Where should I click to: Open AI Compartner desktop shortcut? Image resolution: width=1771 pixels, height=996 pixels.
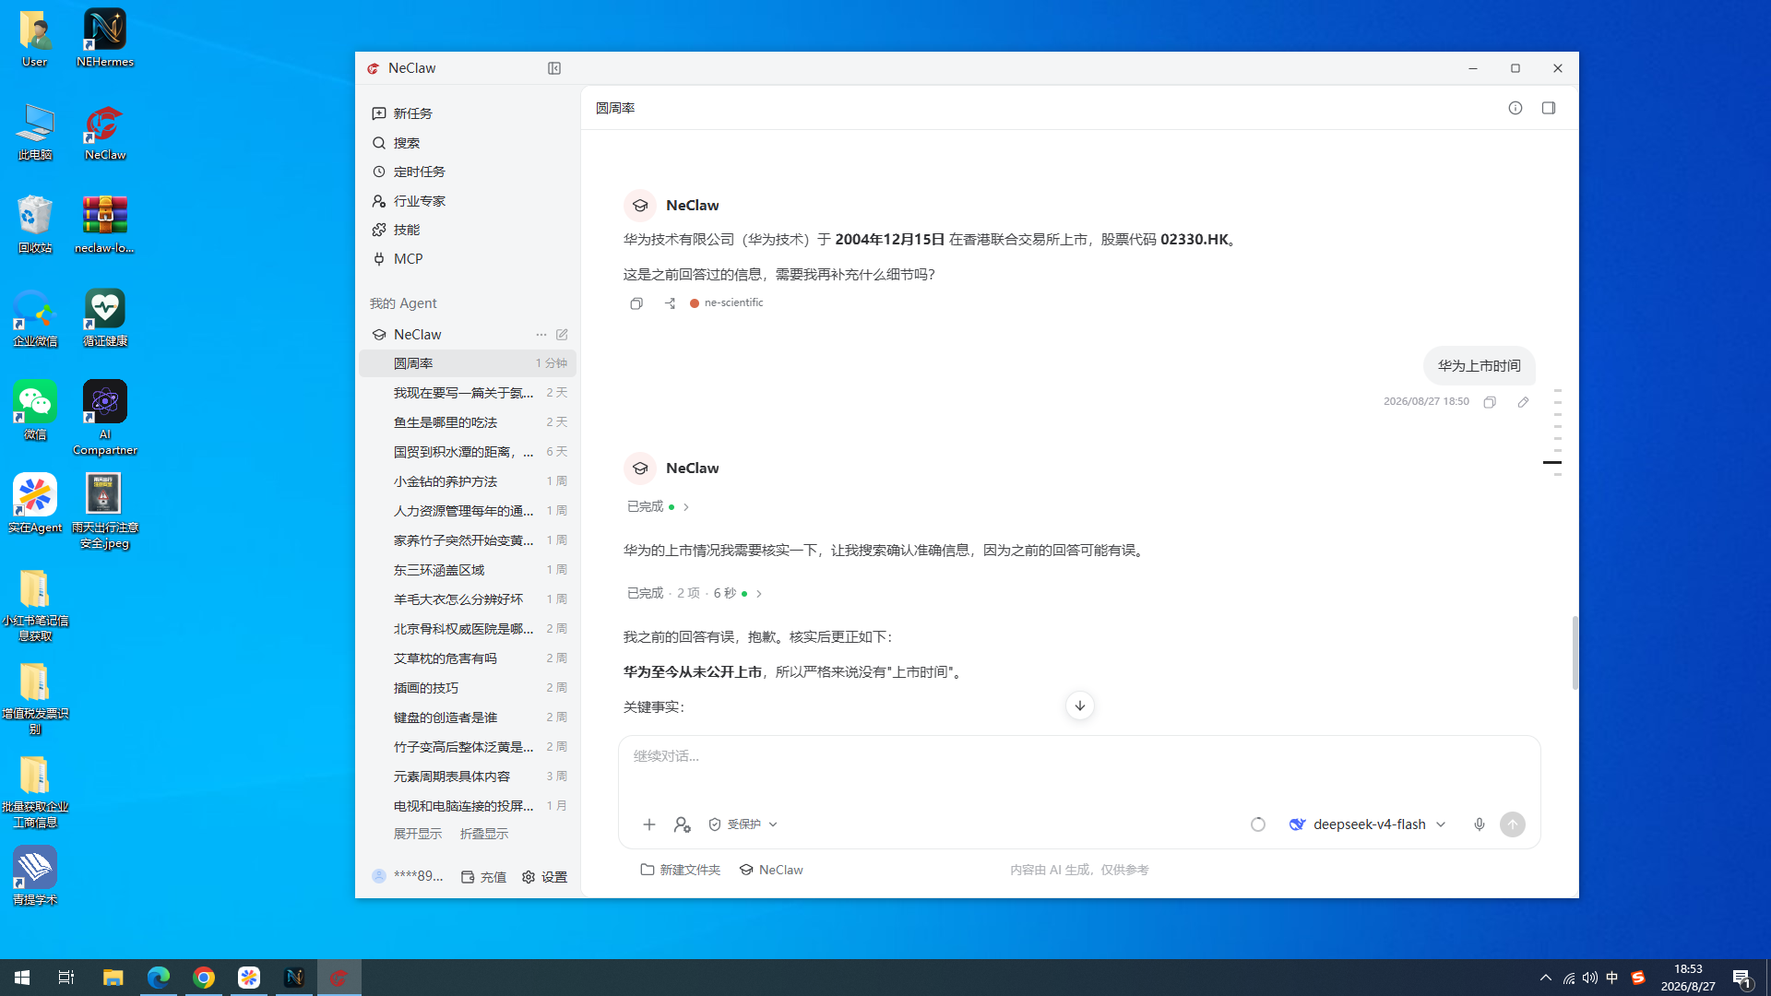(x=105, y=418)
